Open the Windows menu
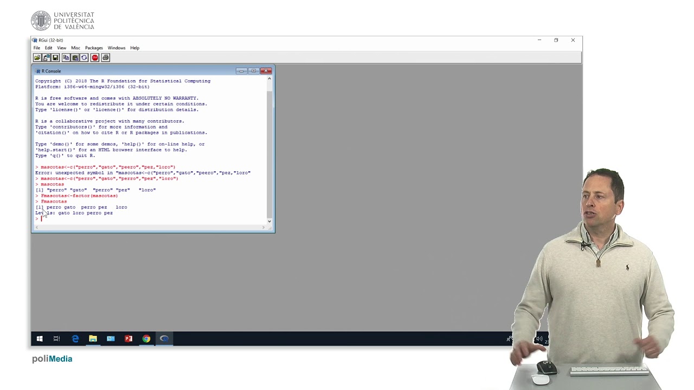This screenshot has width=694, height=390. (117, 48)
